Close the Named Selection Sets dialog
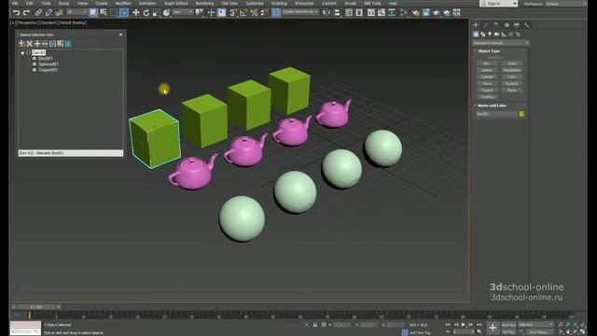Viewport: 597px width, 336px height. (120, 35)
